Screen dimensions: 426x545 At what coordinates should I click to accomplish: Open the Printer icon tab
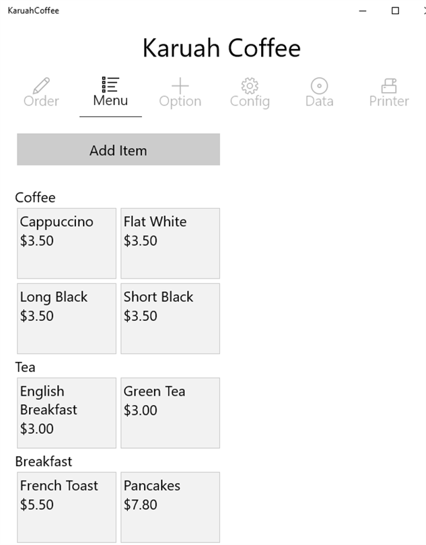tap(389, 85)
